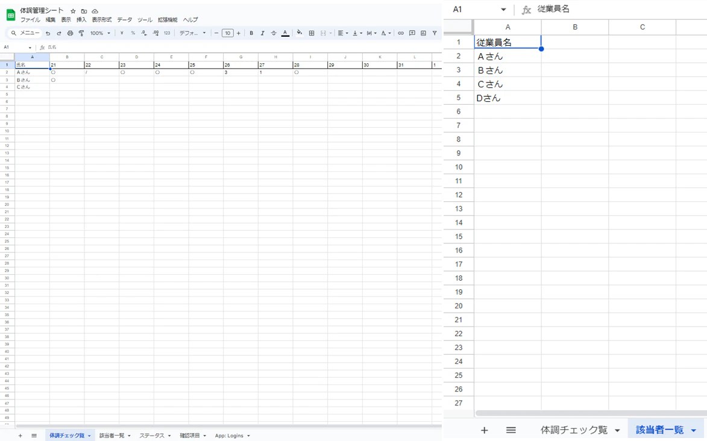This screenshot has height=441, width=707.
Task: Expand the name box dropdown in the right sheet
Action: (x=503, y=10)
